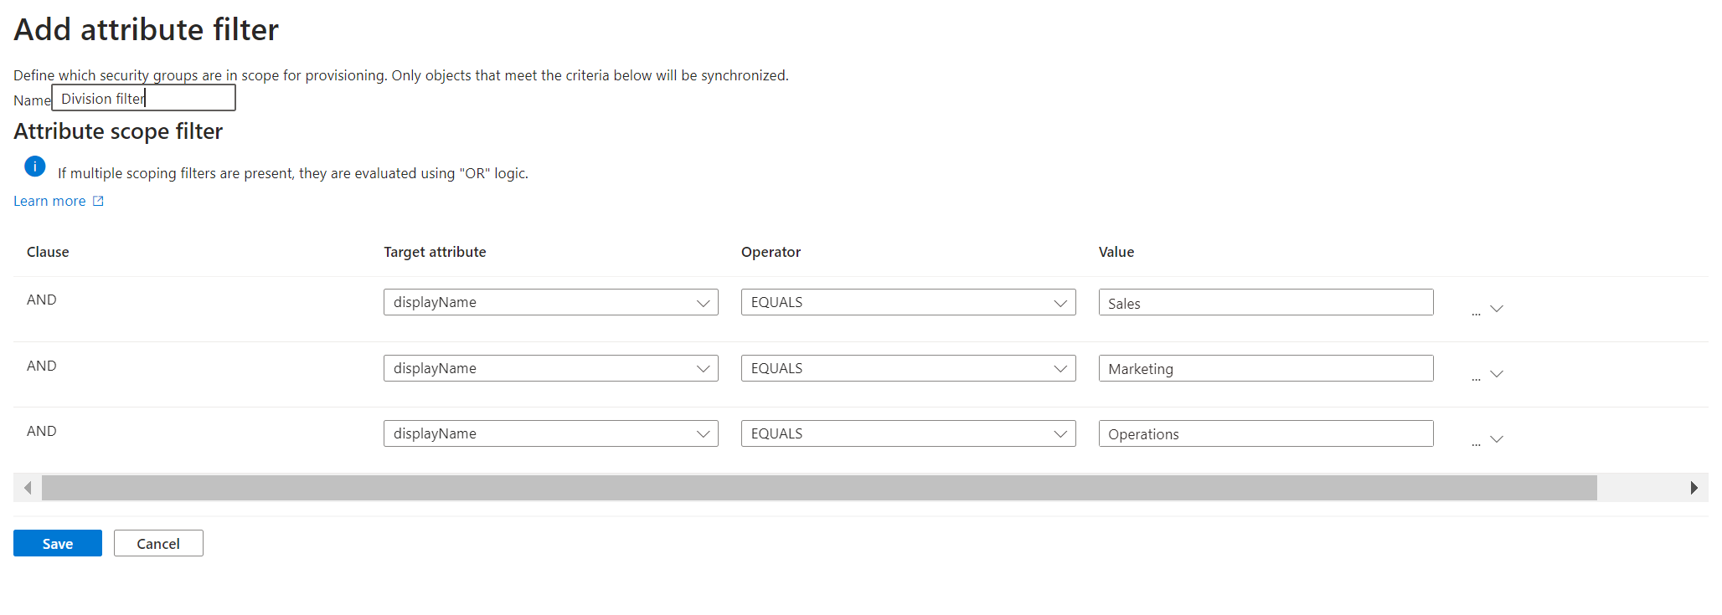Open the Target attribute dropdown in the Operations row
Screen dimensions: 1722x615
[x=550, y=433]
